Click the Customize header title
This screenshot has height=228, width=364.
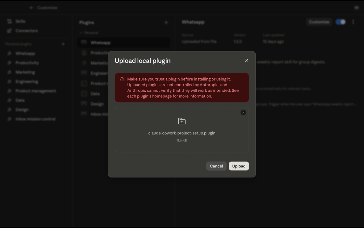point(47,7)
